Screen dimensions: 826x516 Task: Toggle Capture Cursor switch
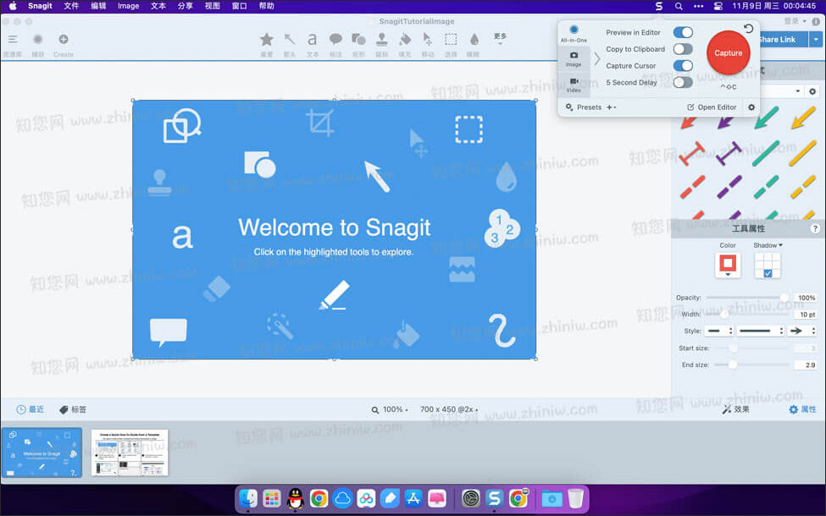(683, 66)
